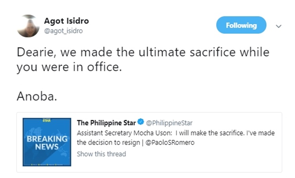Open the Breaking News thumbnail image
Viewport: 295px width, 178px height.
pos(47,142)
